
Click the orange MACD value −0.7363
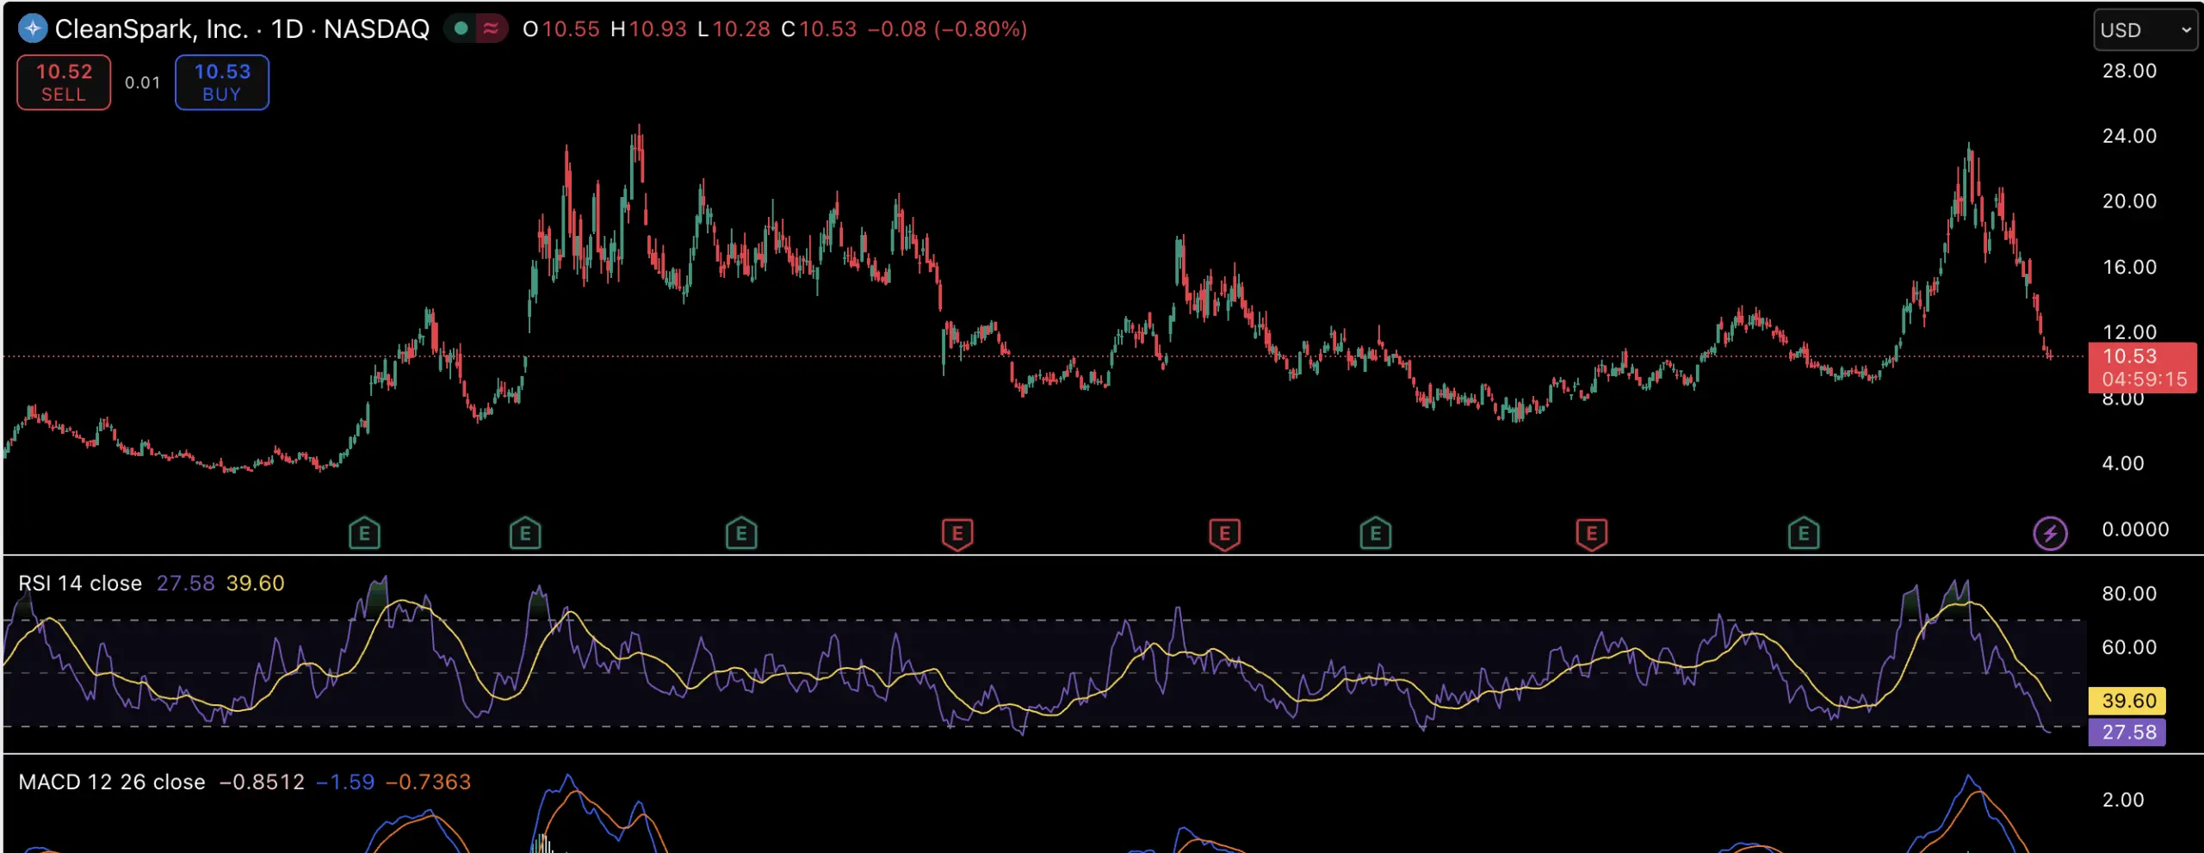(x=428, y=782)
